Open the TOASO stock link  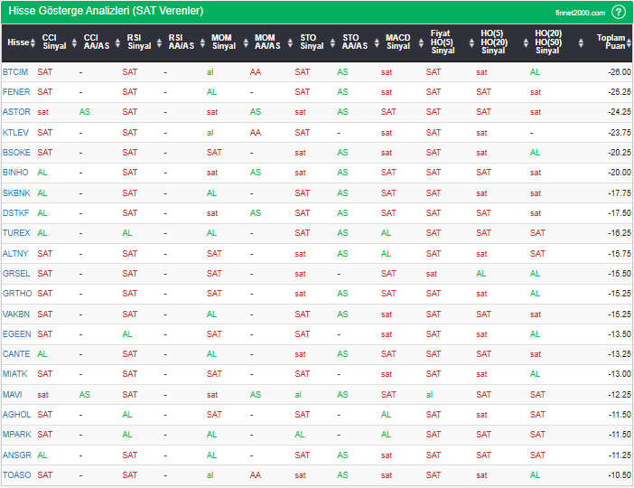coord(16,475)
